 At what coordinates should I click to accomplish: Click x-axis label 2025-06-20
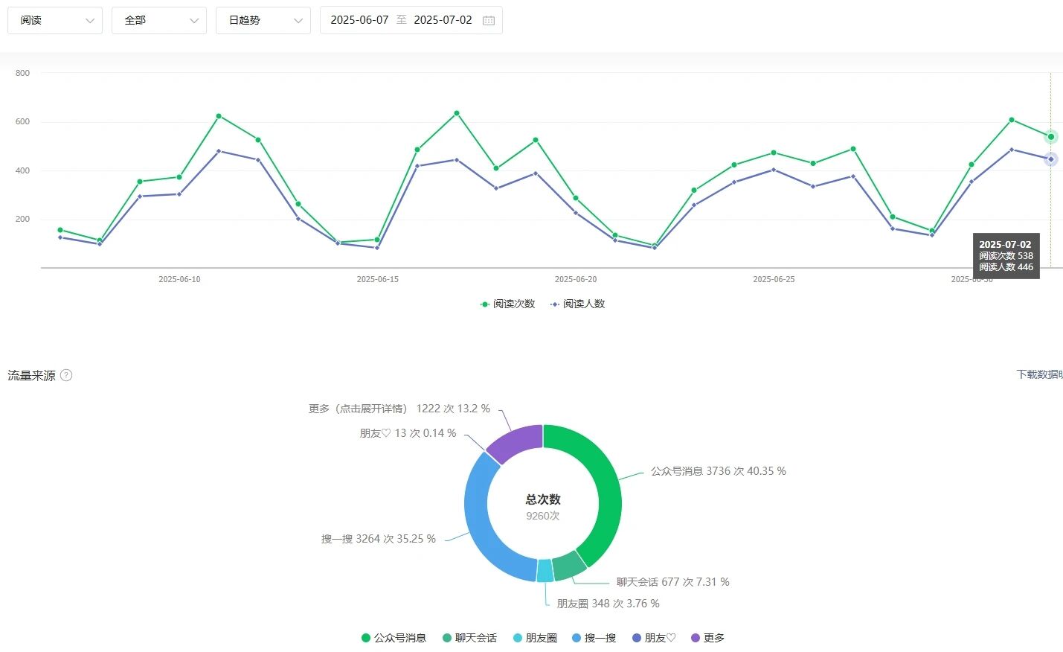point(576,280)
